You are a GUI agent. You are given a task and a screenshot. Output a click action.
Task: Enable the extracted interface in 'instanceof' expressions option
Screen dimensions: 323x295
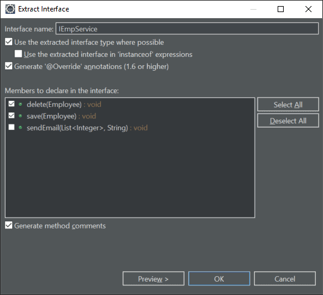18,54
